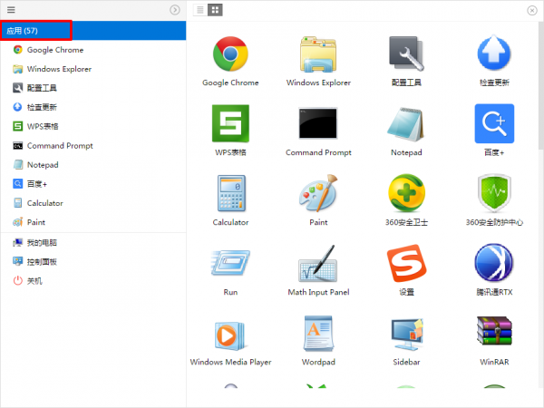Launch 腾讯通RTX icon

[494, 263]
